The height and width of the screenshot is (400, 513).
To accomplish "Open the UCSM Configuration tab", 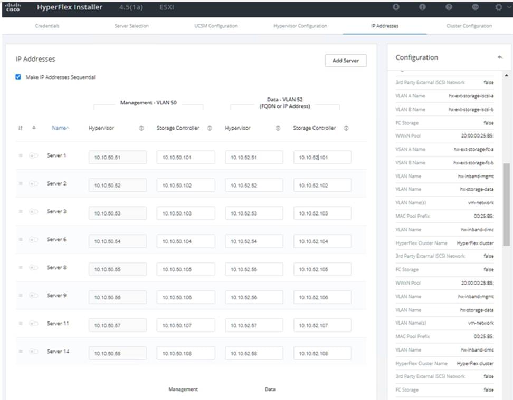I will tap(216, 26).
